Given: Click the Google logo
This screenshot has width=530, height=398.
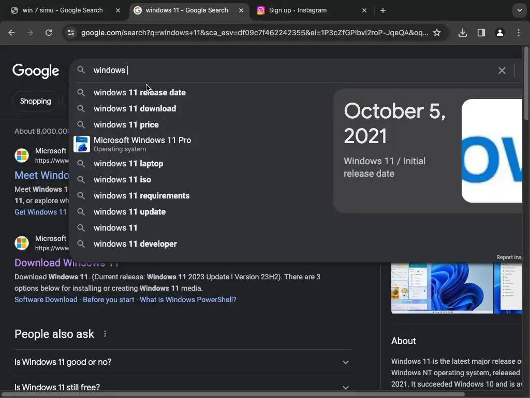Looking at the screenshot, I should [36, 70].
